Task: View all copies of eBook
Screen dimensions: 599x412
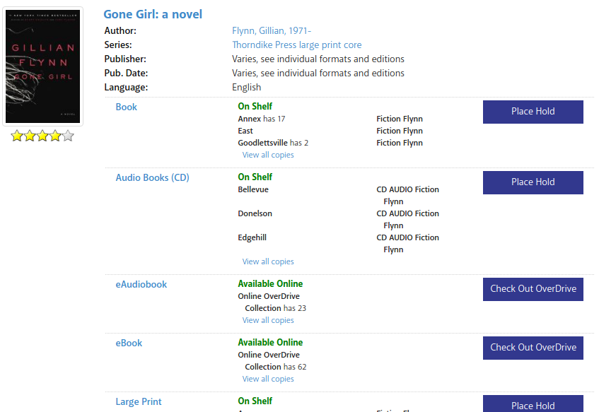Action: [268, 379]
